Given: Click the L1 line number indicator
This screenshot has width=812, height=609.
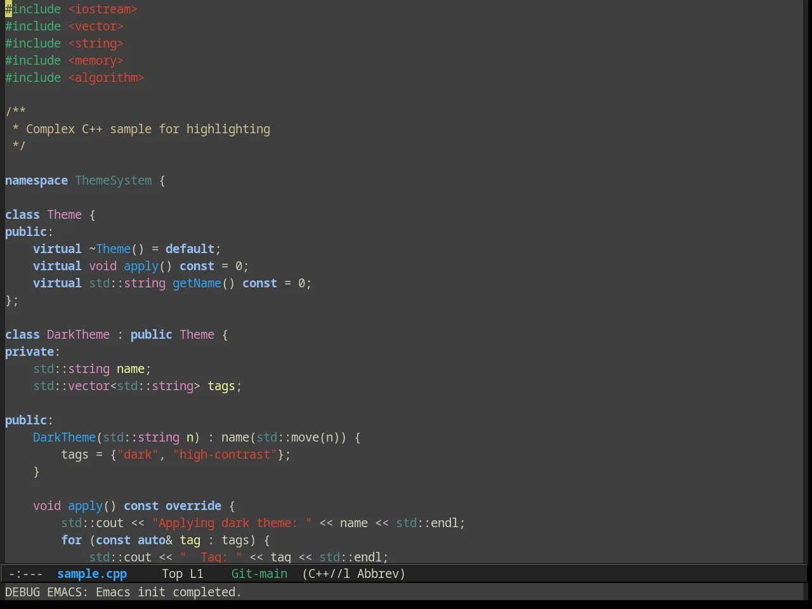Looking at the screenshot, I should tap(197, 574).
